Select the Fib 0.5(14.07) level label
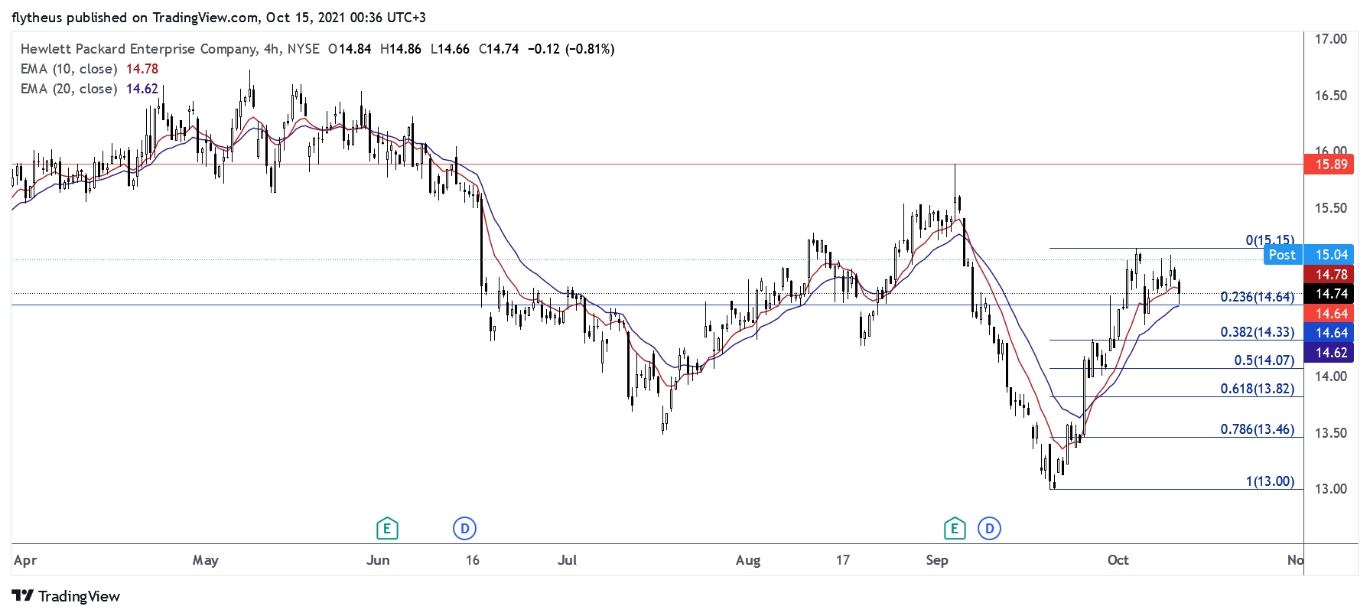This screenshot has width=1370, height=616. [x=1264, y=360]
